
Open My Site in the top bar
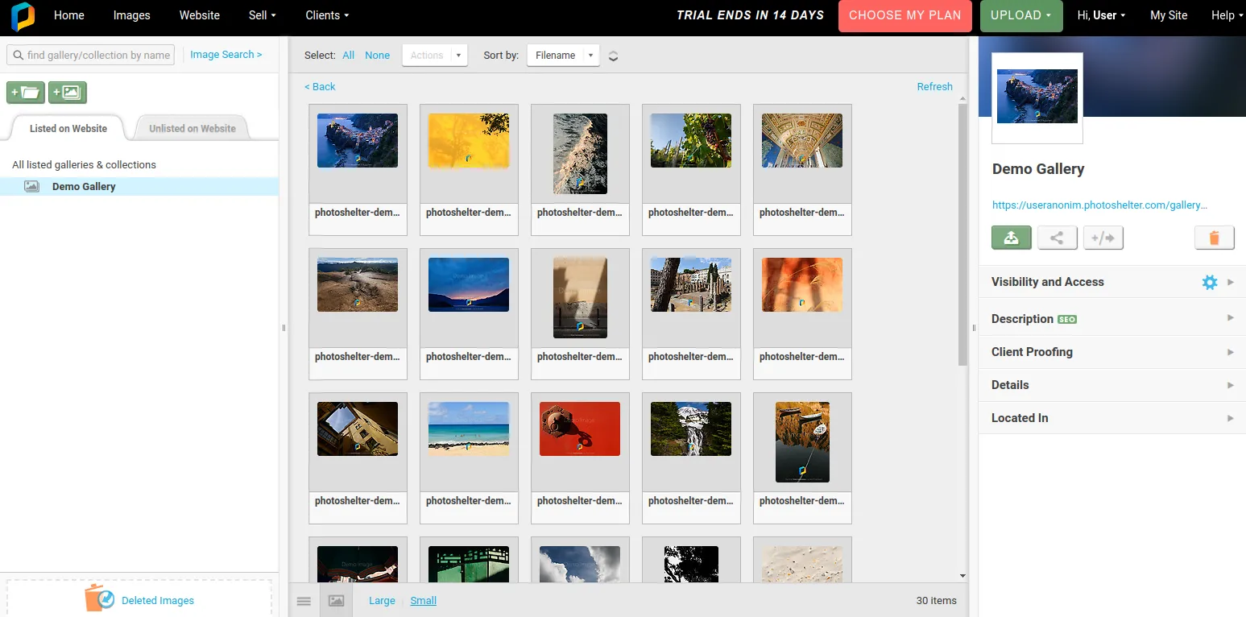[x=1169, y=15]
